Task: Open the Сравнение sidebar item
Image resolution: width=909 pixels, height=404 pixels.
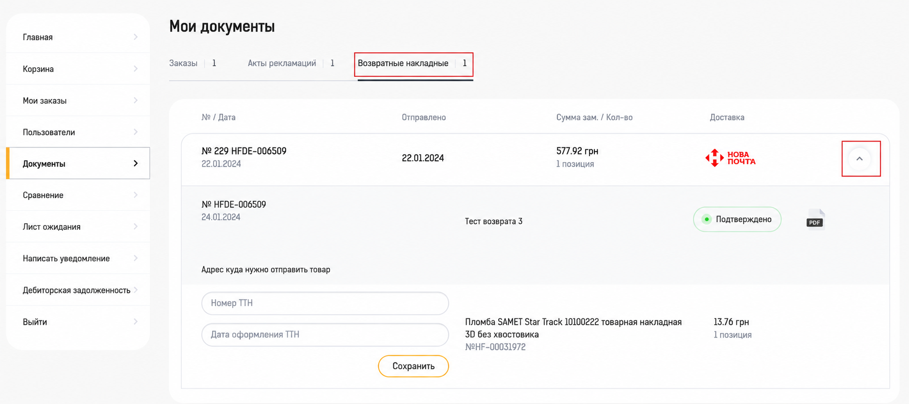Action: 78,195
